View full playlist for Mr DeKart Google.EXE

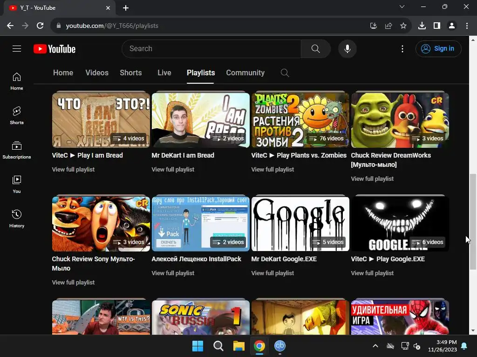pyautogui.click(x=273, y=273)
